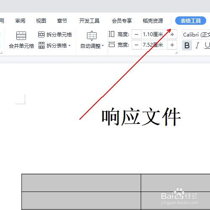Click the 拆分单元格 split cells button
Screen dimensions: 210x210
[55, 34]
